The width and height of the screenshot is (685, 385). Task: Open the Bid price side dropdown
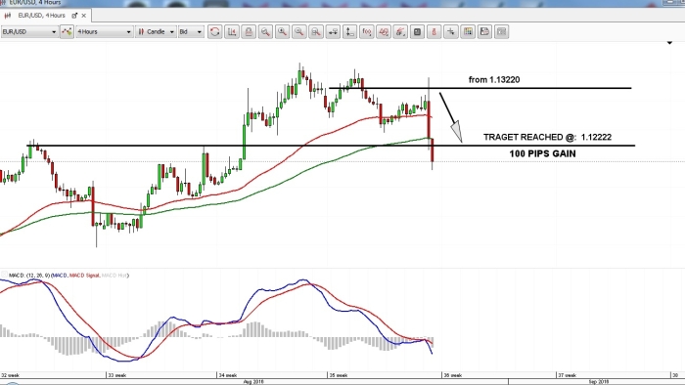(x=191, y=32)
